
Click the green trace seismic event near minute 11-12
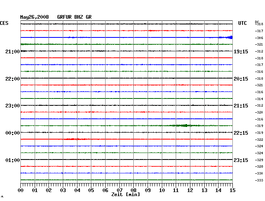[185, 125]
